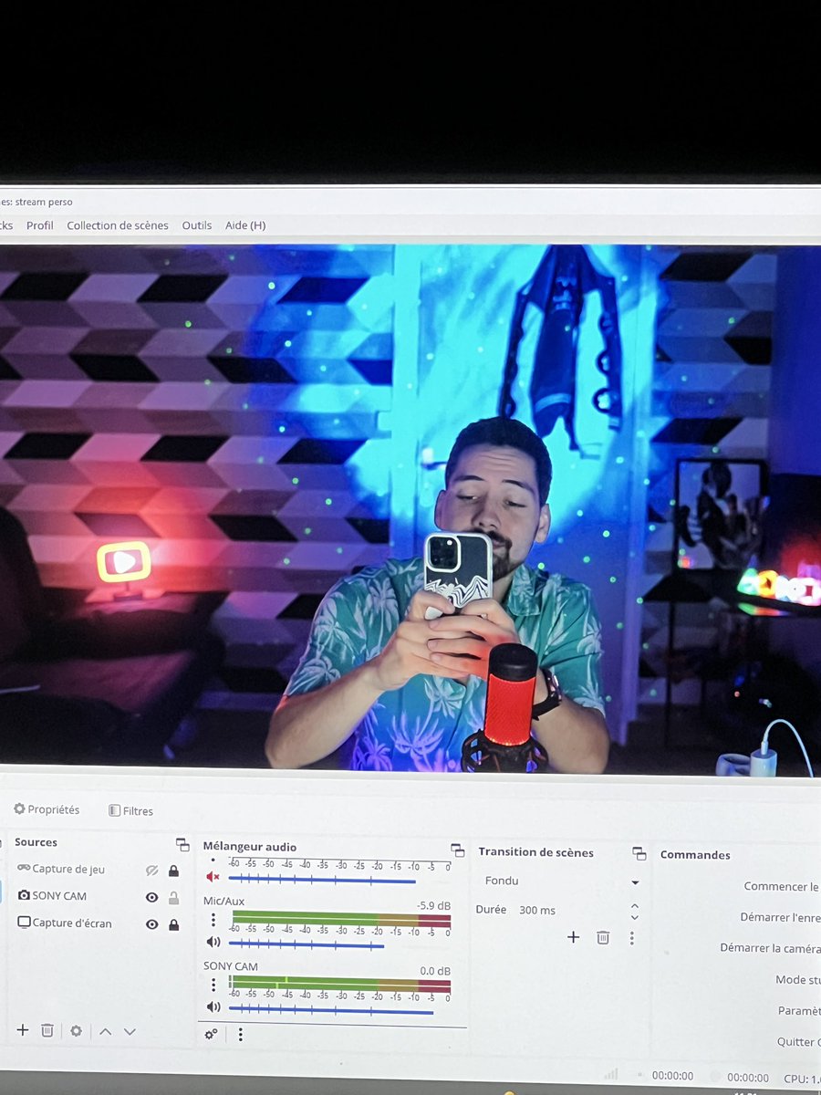The height and width of the screenshot is (1095, 821).
Task: Open audio mixer three-dot menu
Action: click(x=241, y=1034)
